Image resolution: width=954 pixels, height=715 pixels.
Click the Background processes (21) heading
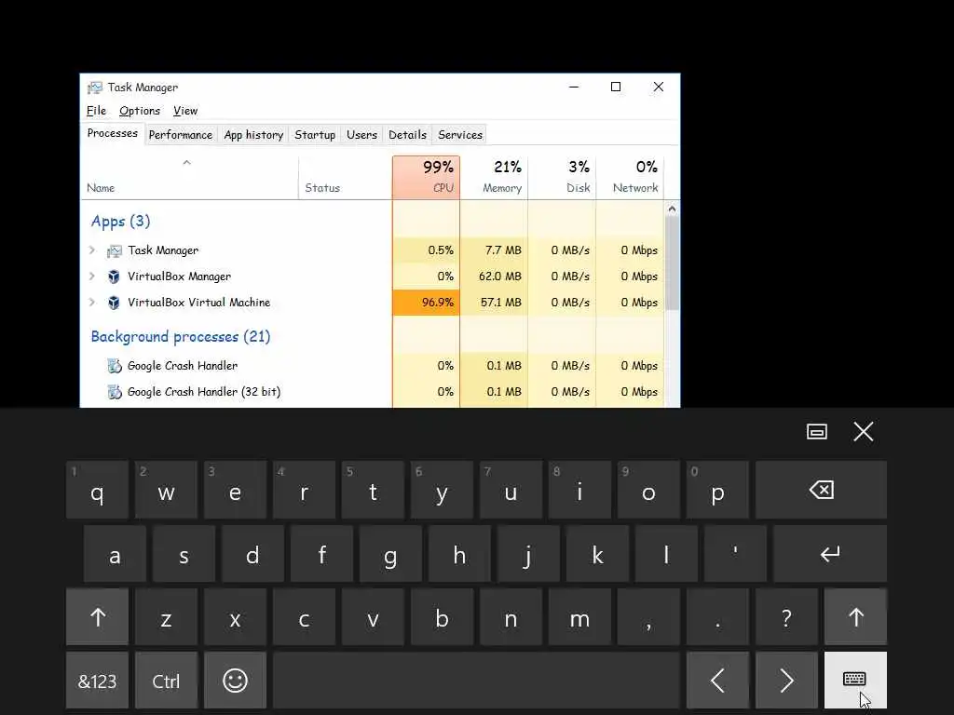pyautogui.click(x=181, y=337)
